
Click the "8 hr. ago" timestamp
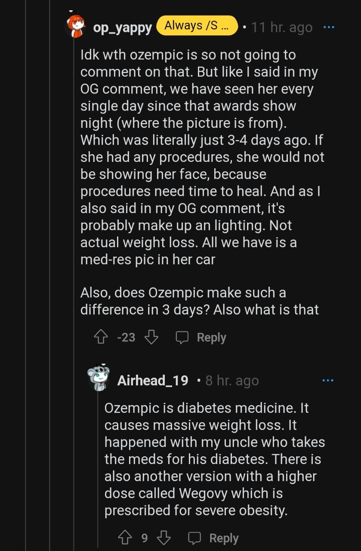[x=232, y=381]
